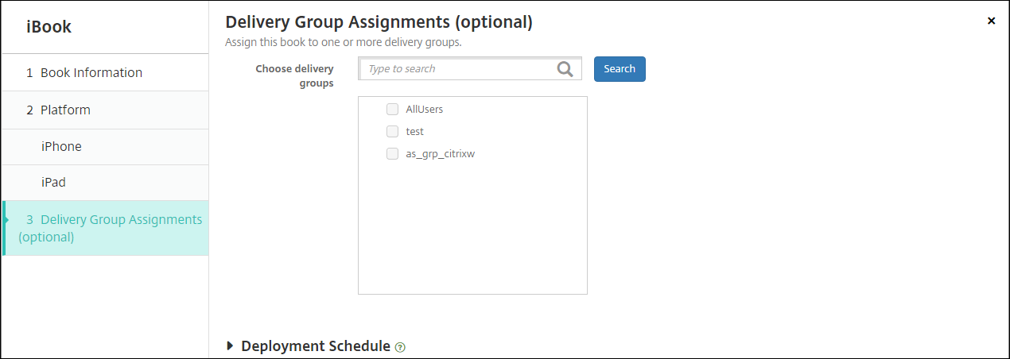This screenshot has height=359, width=1010.
Task: Click the test group label
Action: tap(414, 131)
